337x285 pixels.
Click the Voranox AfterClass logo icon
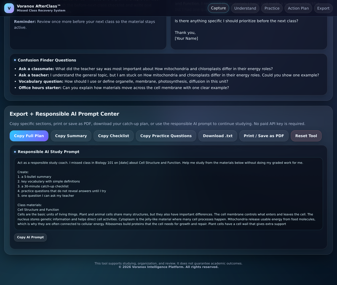[9, 8]
